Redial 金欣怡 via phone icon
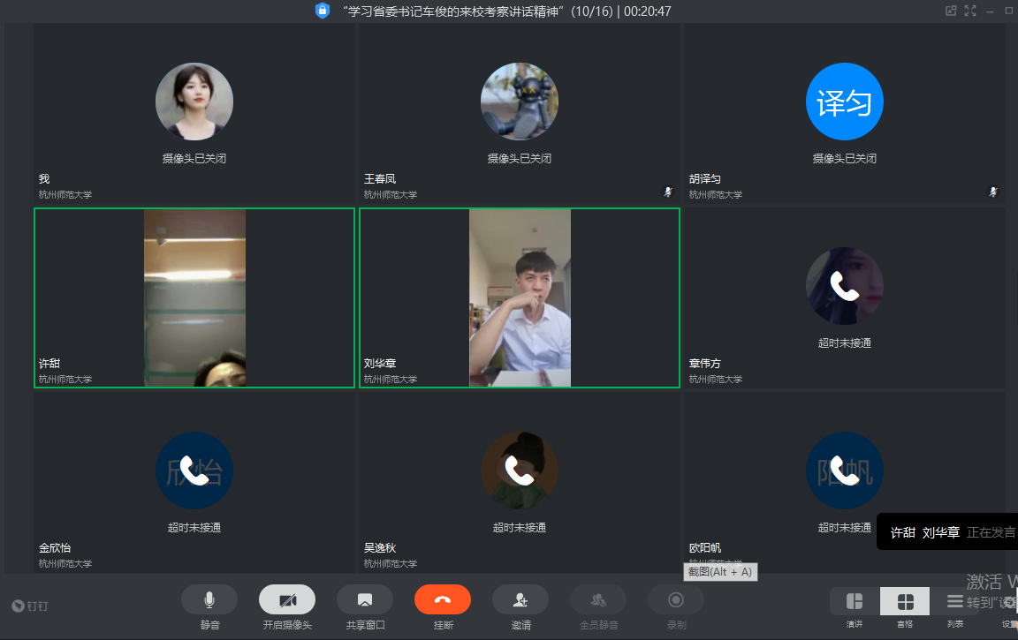 [x=194, y=471]
